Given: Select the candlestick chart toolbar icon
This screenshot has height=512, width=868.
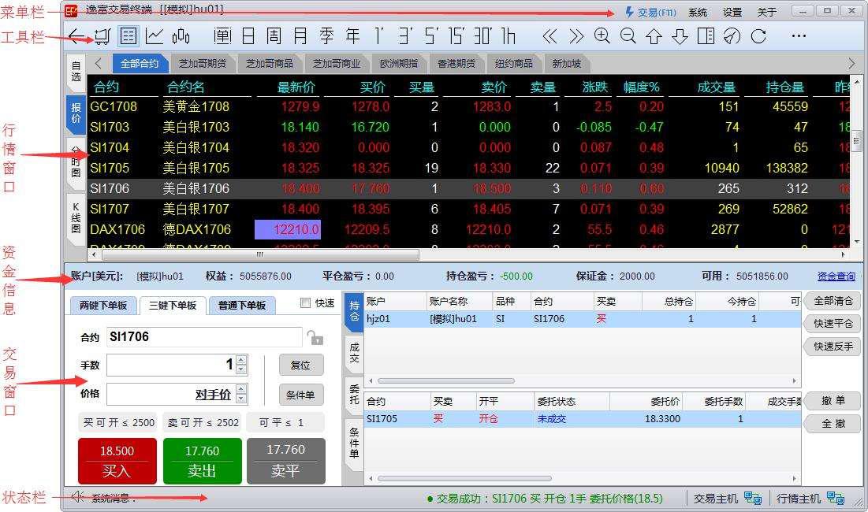Looking at the screenshot, I should coord(181,35).
